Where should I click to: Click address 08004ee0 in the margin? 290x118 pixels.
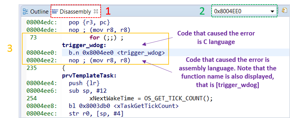(42, 53)
